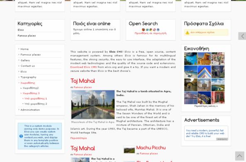Click Famous places link under Machu Picchu
Viewport: 246px width, 162px height.
pos(149,154)
